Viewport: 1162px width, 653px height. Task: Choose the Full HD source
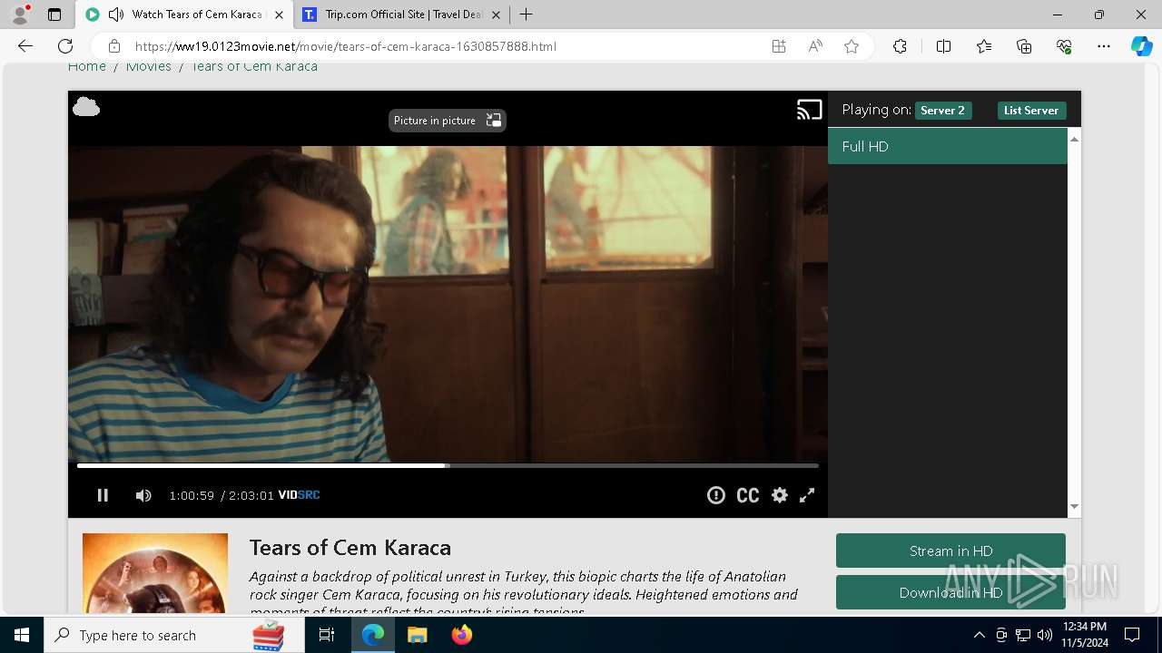click(948, 146)
